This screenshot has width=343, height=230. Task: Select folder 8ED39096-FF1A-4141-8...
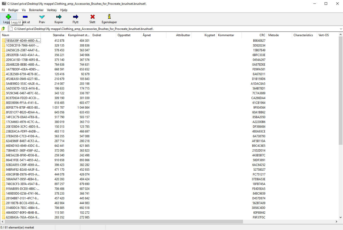click(x=22, y=103)
